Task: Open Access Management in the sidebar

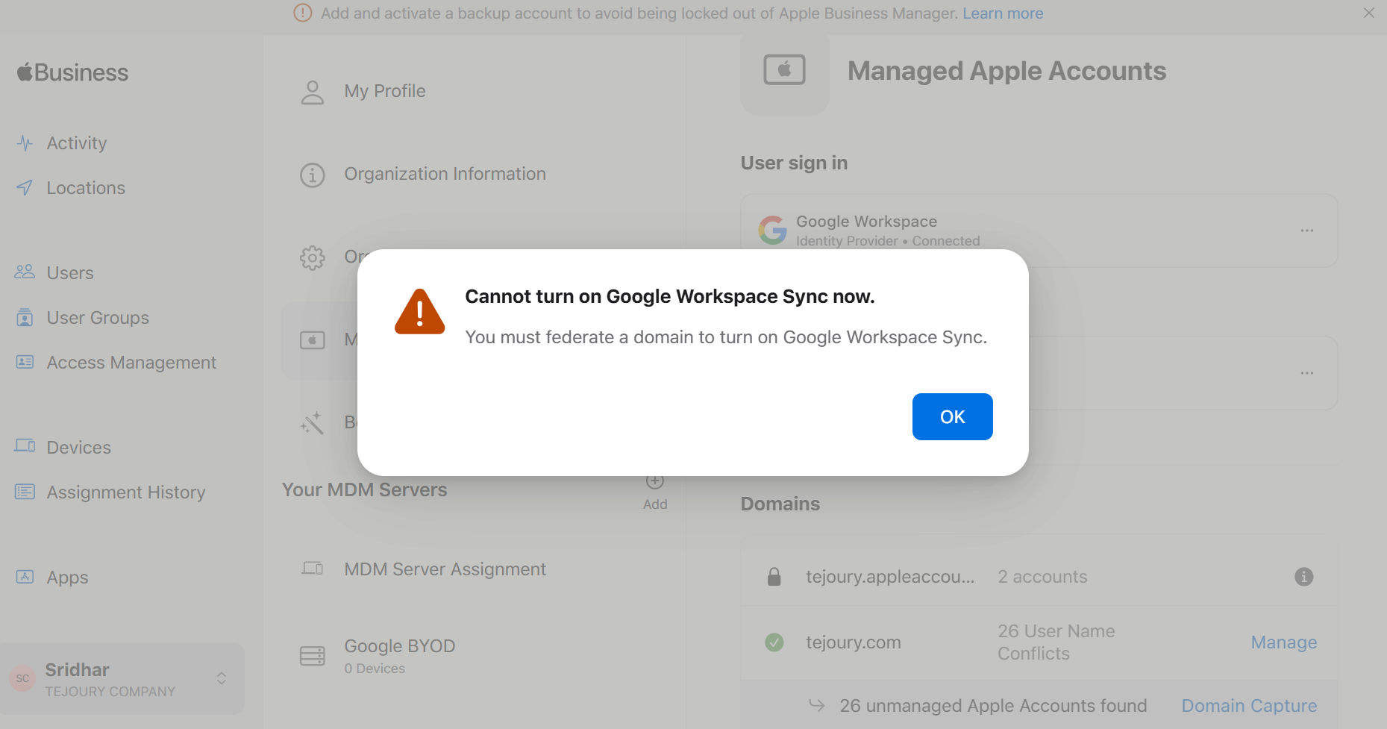Action: (x=131, y=363)
